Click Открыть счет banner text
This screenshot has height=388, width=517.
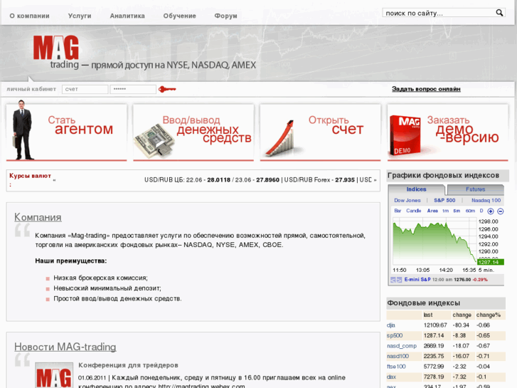pos(336,125)
